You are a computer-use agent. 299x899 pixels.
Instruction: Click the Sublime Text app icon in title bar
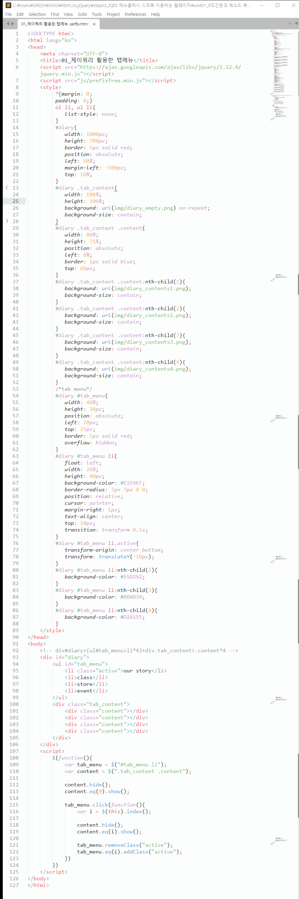click(x=8, y=5)
